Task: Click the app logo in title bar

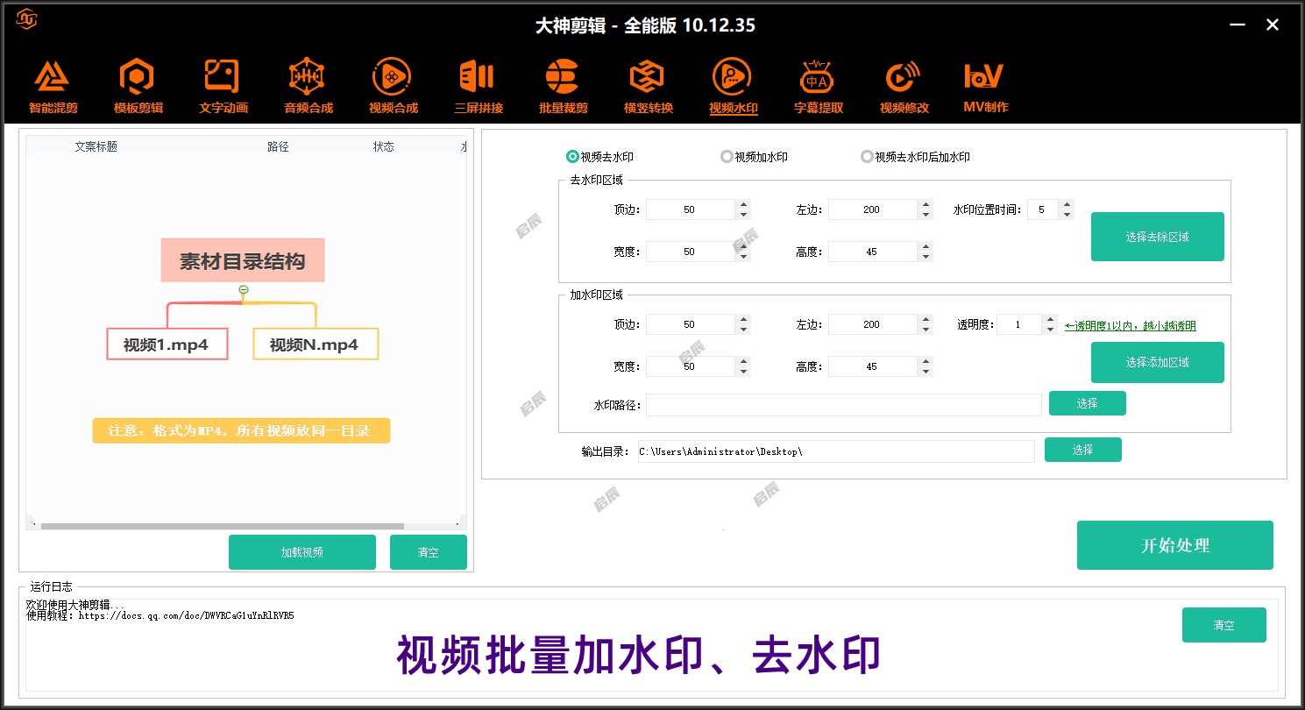Action: 27,18
